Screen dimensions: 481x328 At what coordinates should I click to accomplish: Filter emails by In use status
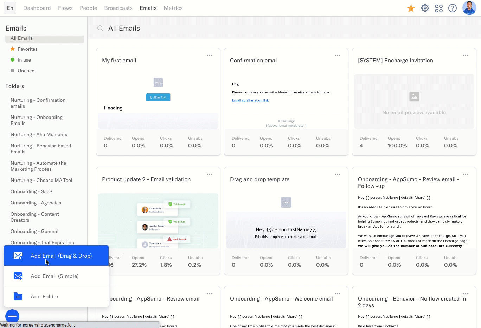click(x=24, y=60)
